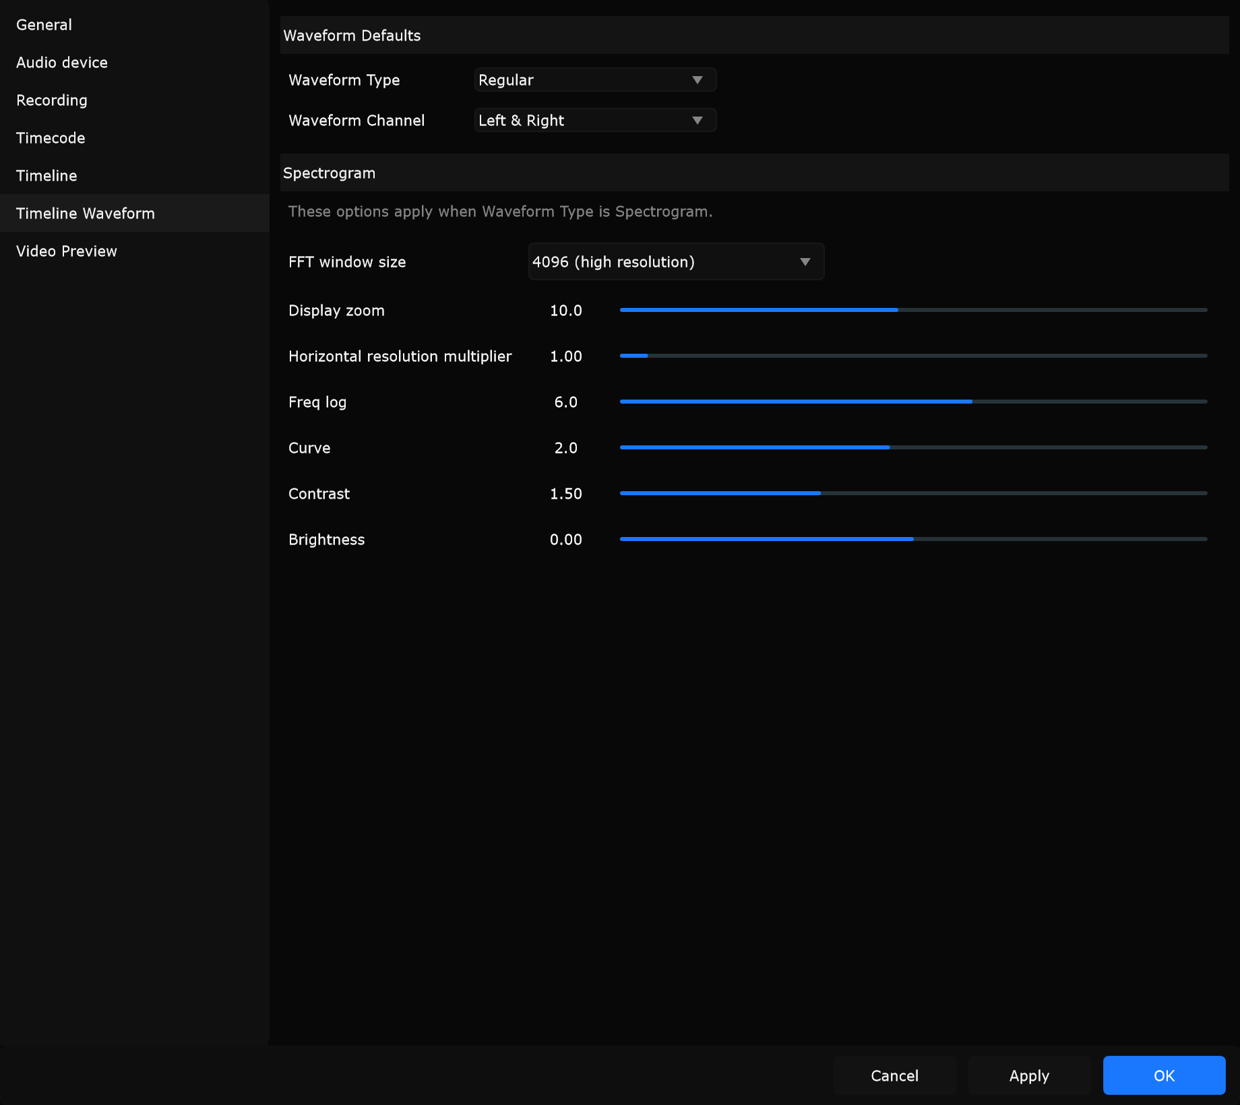Click the Contrast value 1.50

(566, 494)
